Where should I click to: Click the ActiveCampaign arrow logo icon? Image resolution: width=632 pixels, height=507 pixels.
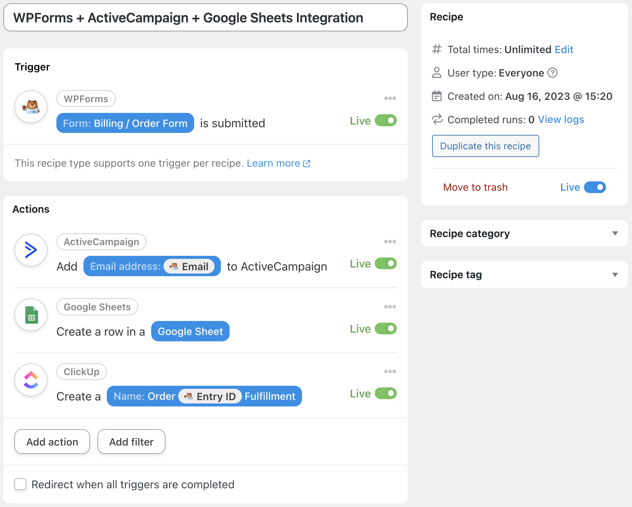click(31, 250)
